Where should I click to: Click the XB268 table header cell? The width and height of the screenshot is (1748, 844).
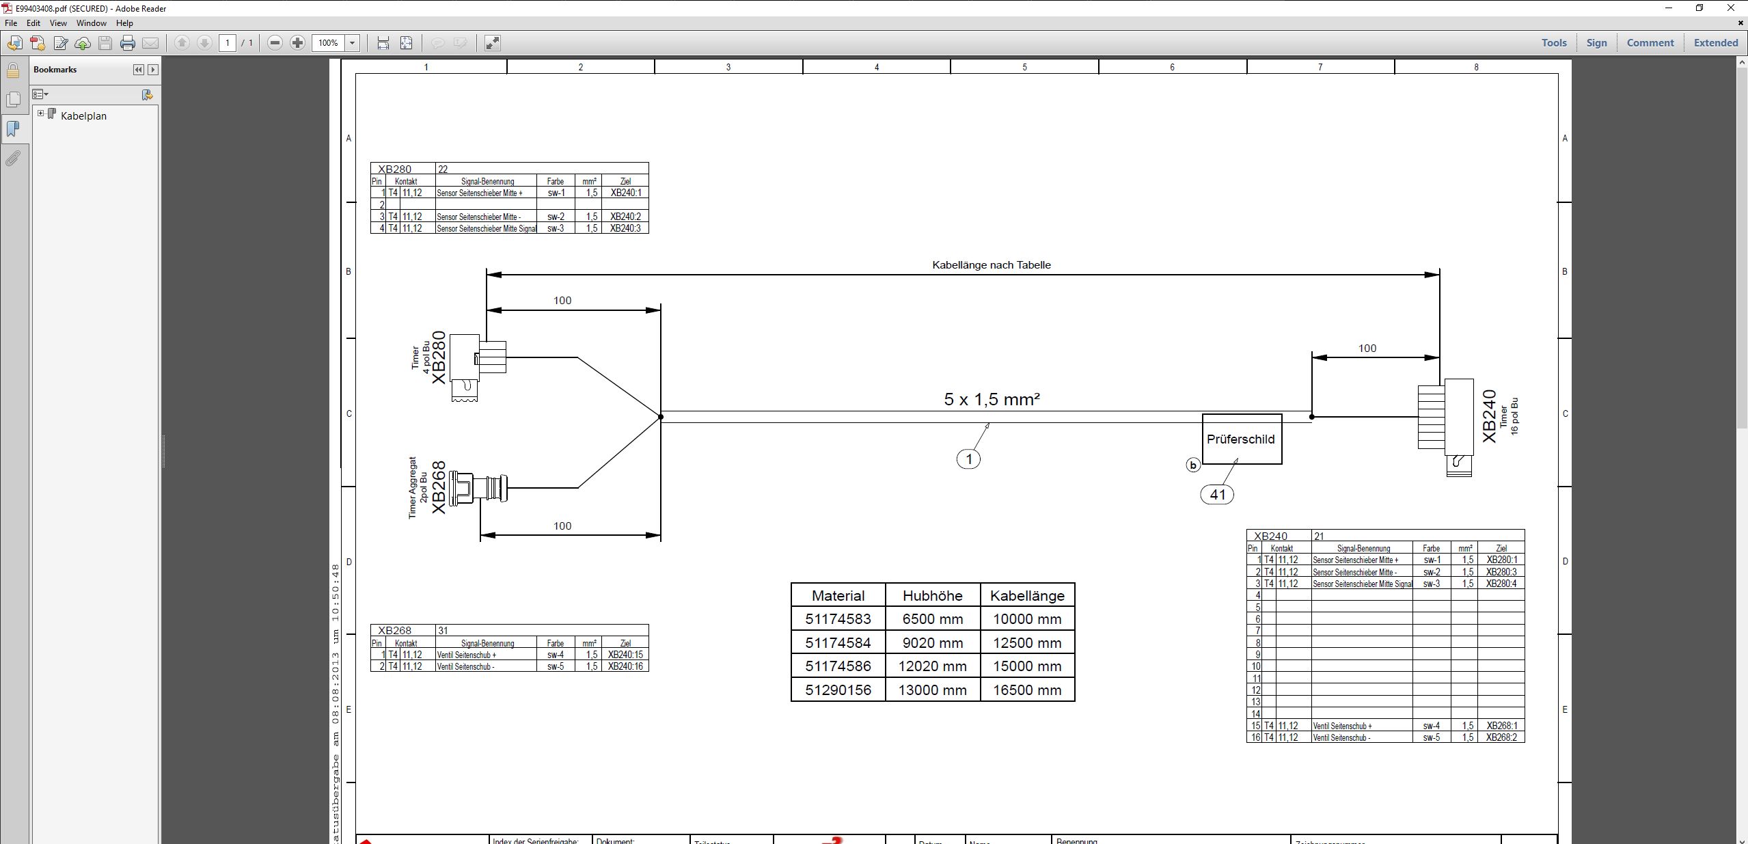(x=402, y=630)
